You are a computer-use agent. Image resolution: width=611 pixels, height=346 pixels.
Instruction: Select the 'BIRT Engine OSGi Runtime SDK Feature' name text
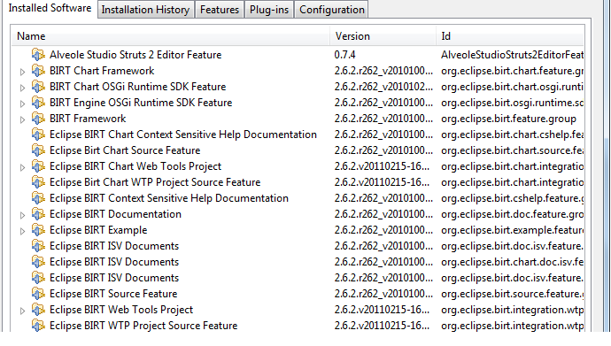[x=141, y=103]
